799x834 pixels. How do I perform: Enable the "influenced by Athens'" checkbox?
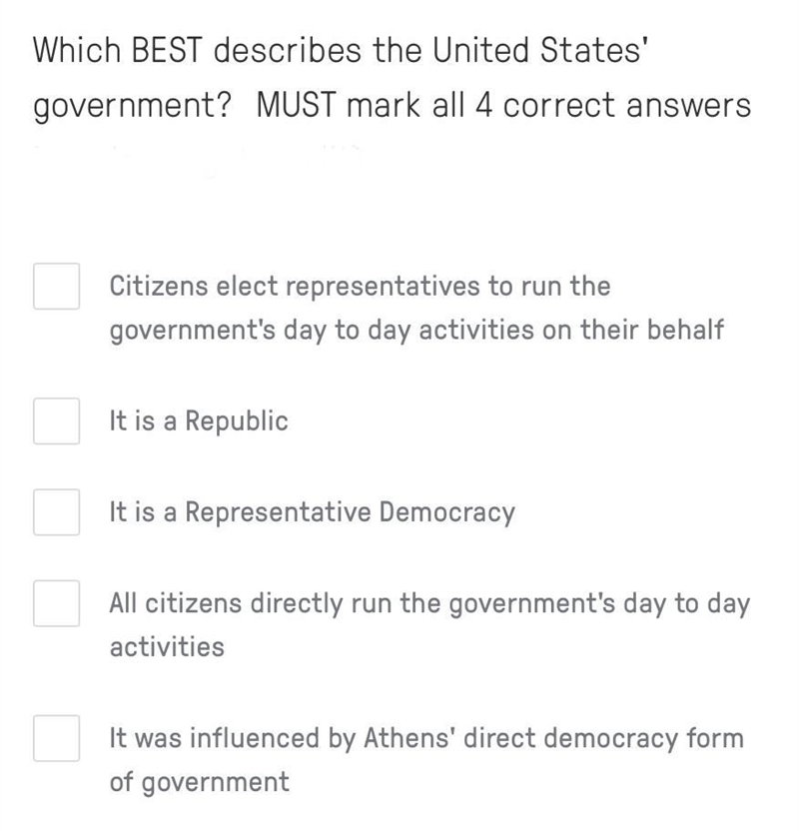click(56, 738)
